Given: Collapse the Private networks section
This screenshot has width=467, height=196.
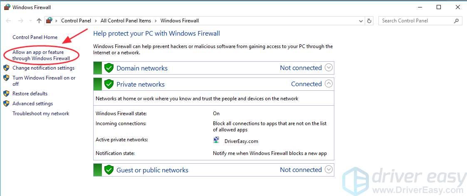Looking at the screenshot, I should point(329,84).
